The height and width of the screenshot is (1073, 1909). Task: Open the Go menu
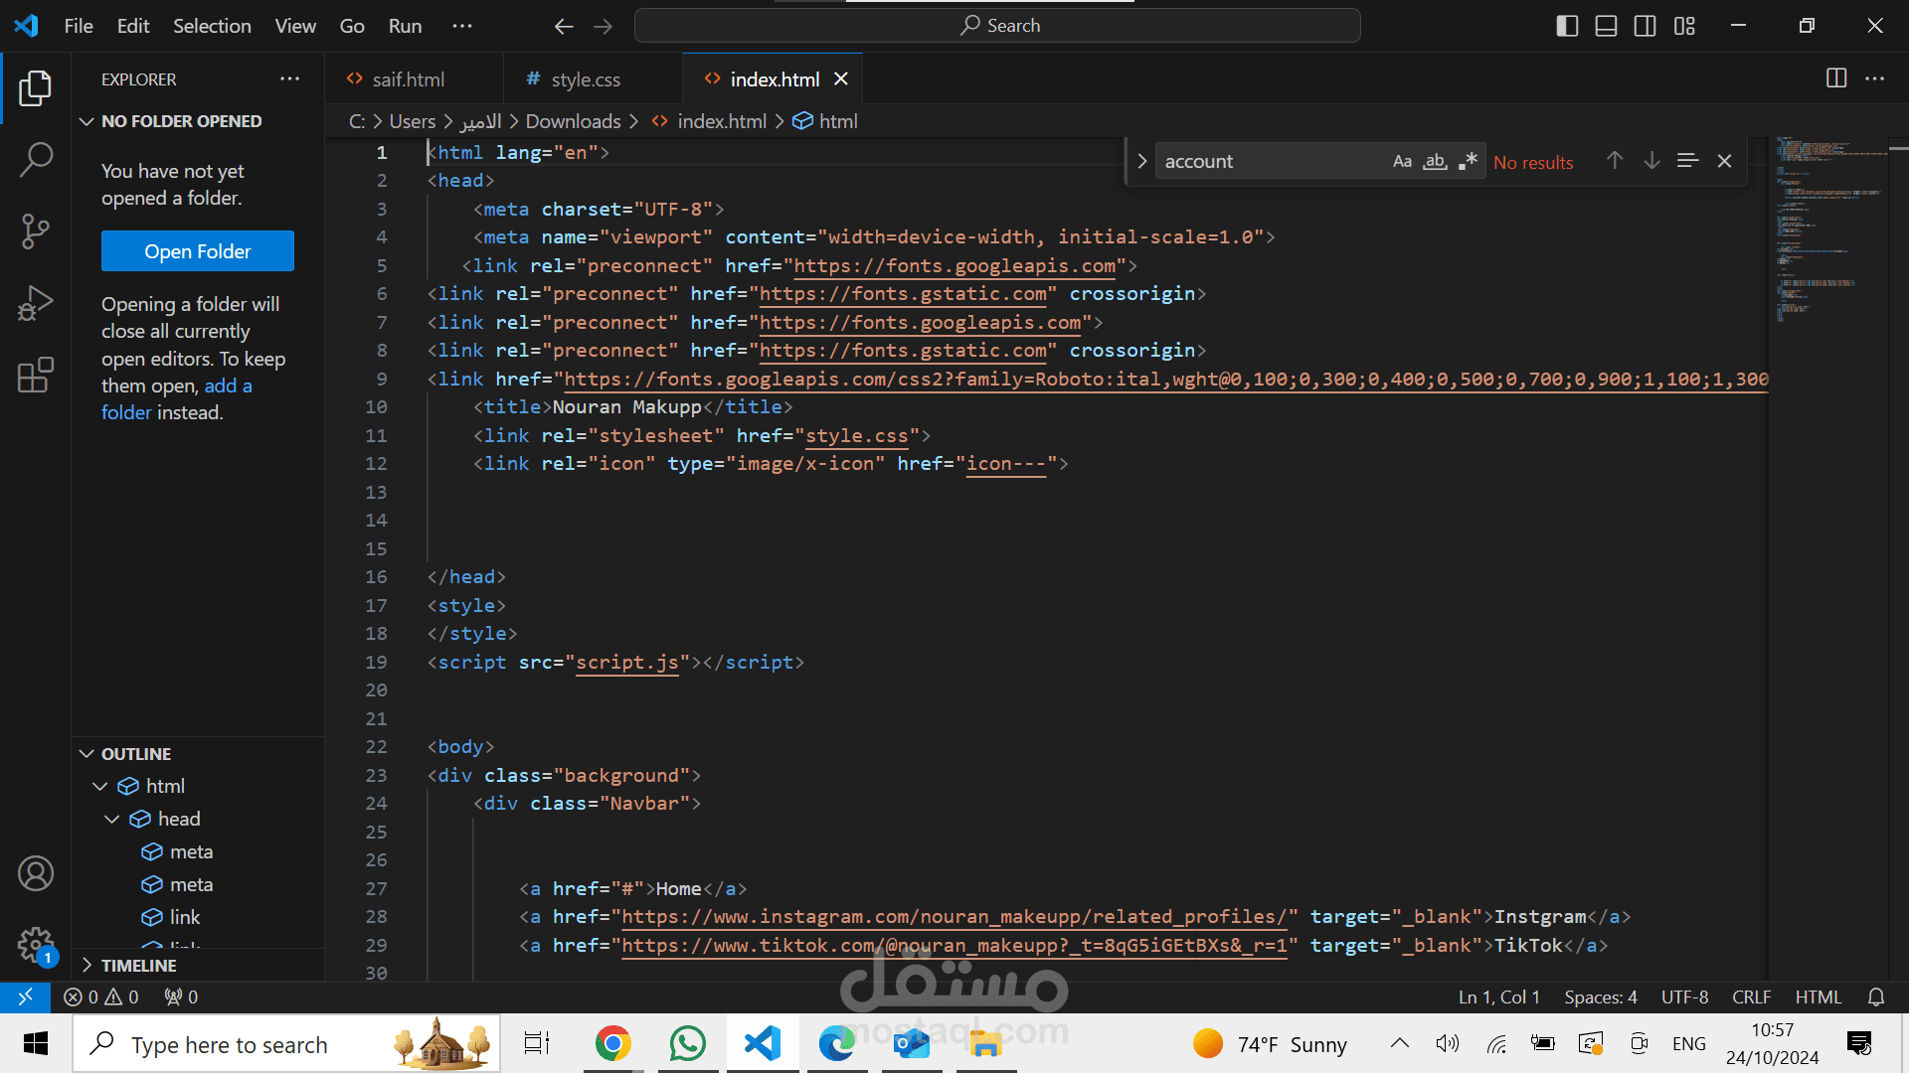click(352, 26)
